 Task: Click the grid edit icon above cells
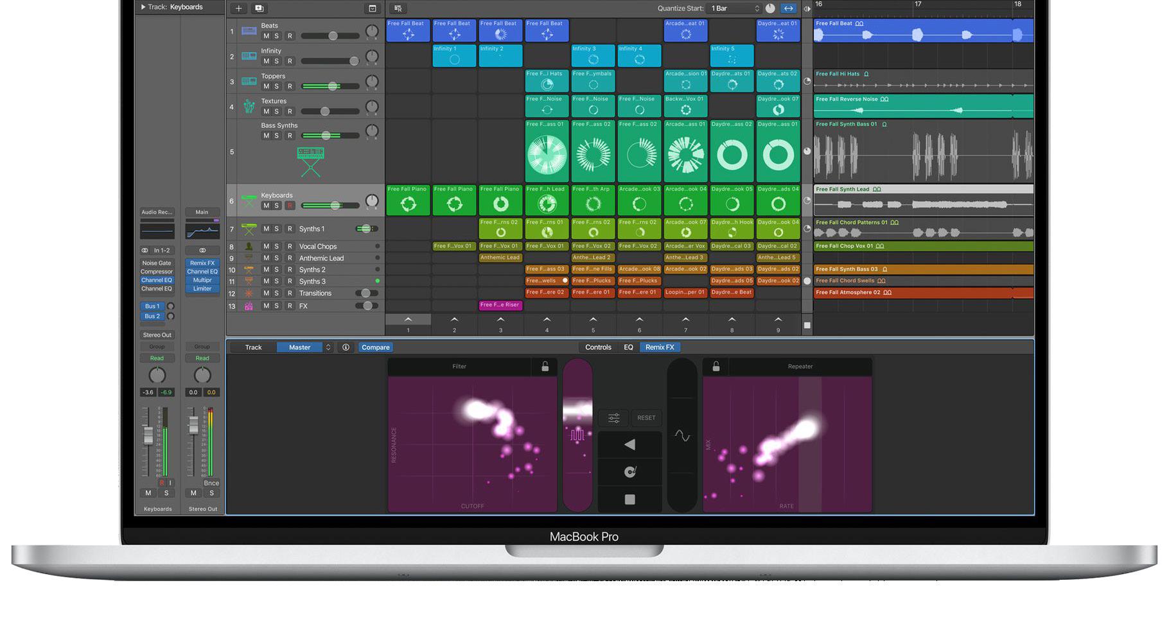point(398,8)
